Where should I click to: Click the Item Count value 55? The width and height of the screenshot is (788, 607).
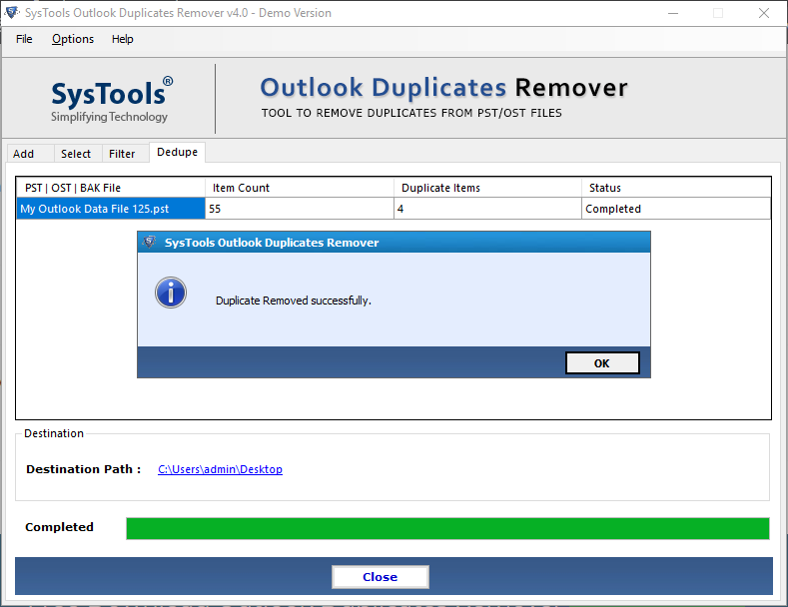[299, 209]
